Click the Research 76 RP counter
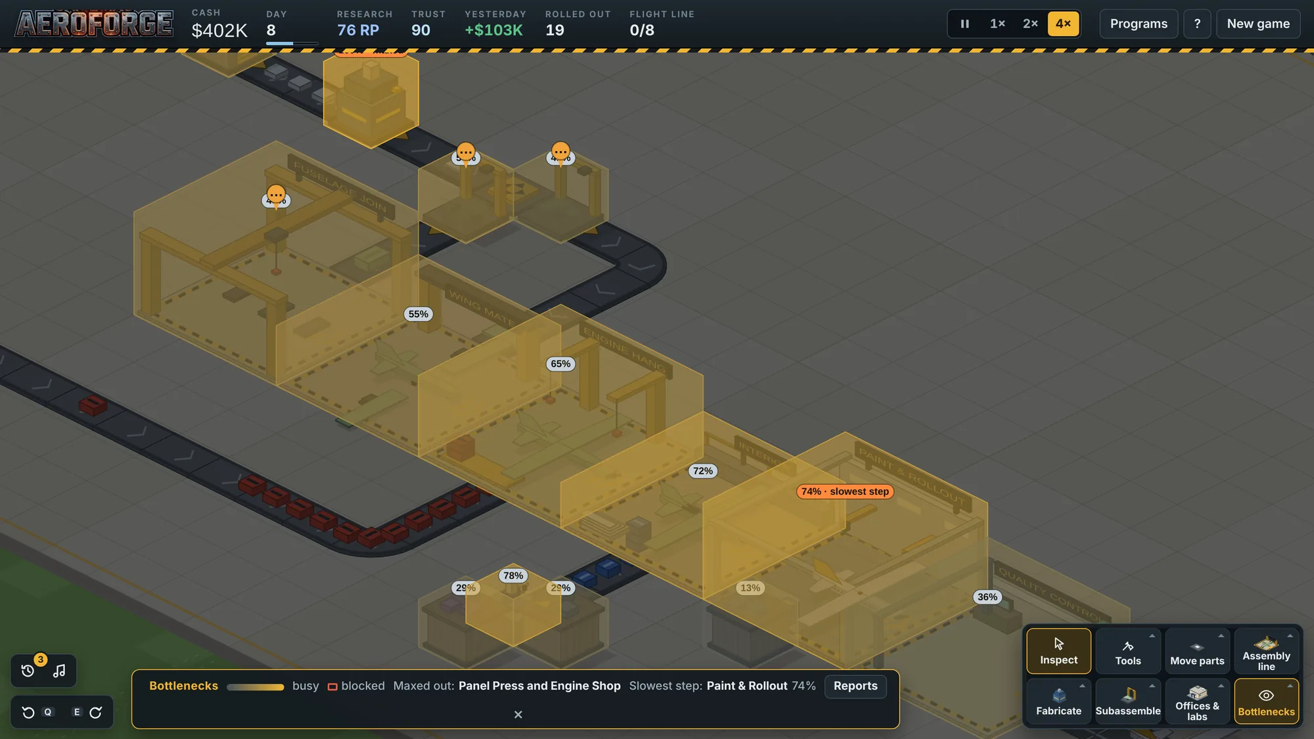 coord(364,24)
